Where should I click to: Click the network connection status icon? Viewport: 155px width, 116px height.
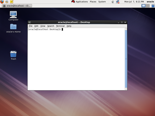tap(118, 2)
